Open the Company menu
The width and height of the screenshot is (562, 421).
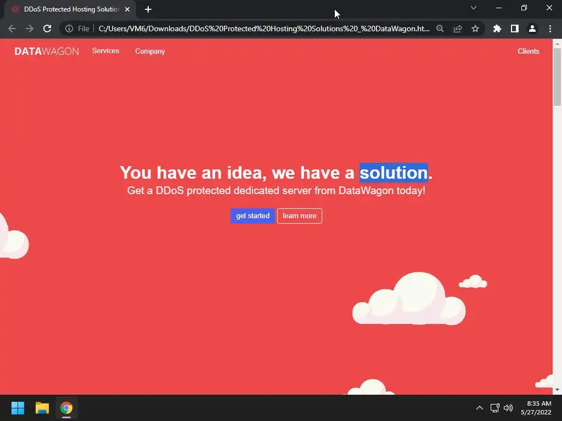click(150, 51)
